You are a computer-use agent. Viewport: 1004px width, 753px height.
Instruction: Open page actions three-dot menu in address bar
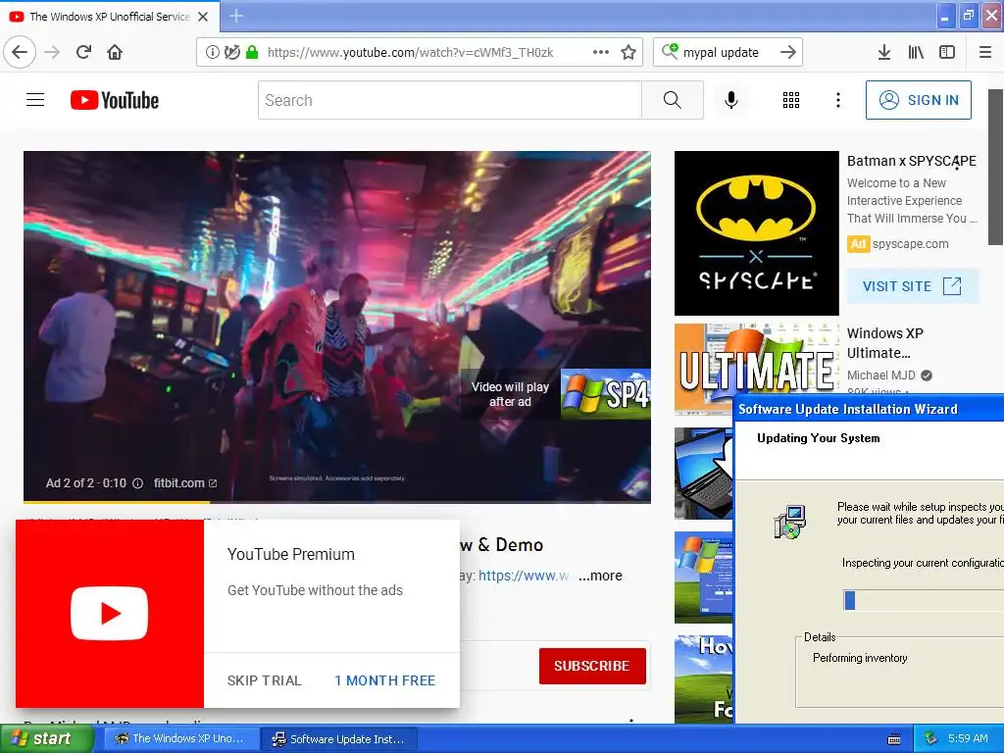point(601,52)
